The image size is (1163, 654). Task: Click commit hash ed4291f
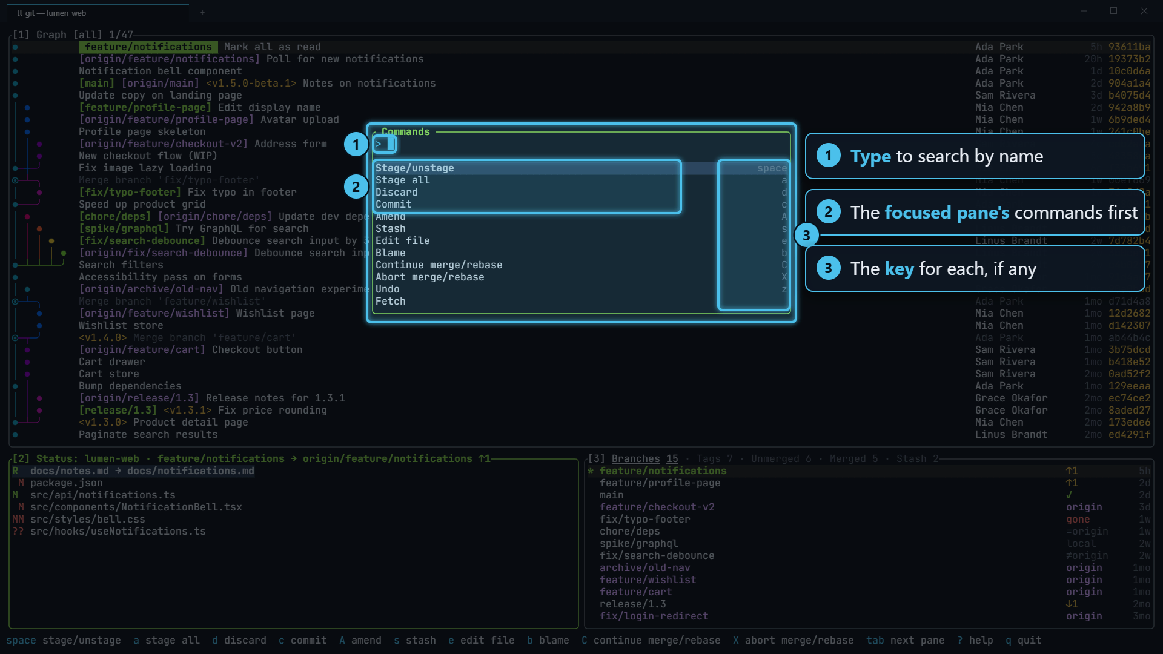1129,435
